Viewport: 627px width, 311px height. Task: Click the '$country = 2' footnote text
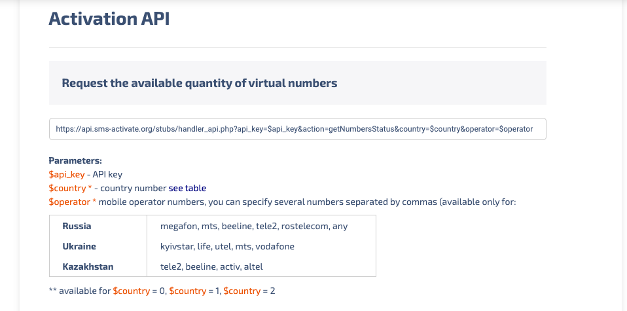pos(249,290)
